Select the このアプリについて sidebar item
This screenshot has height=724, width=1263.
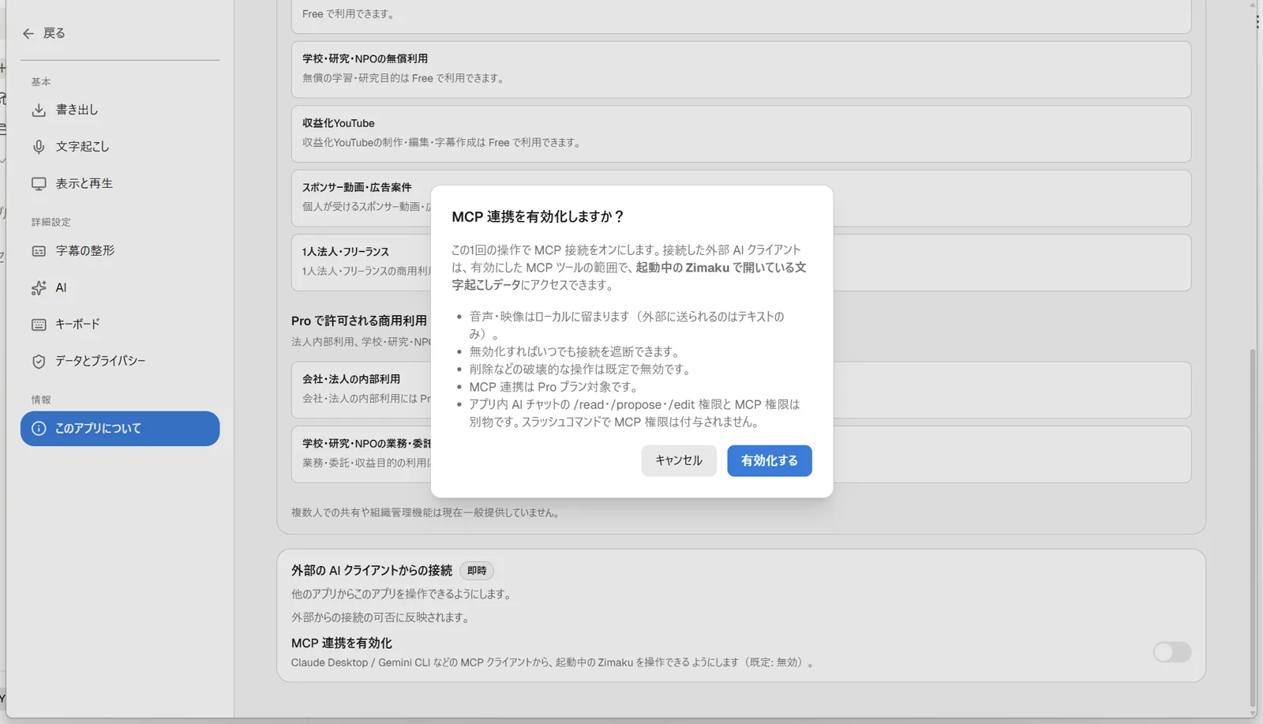(x=120, y=429)
